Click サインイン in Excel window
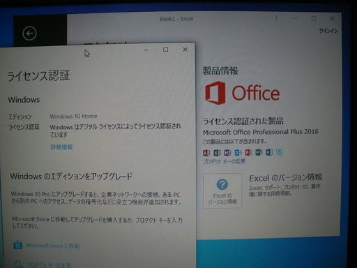The image size is (357, 268). pyautogui.click(x=328, y=31)
